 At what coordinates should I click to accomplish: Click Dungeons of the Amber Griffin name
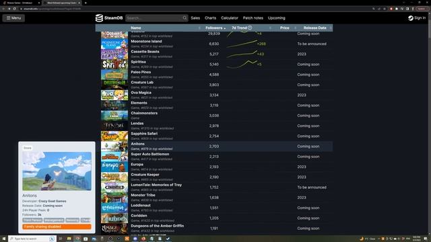click(x=157, y=226)
